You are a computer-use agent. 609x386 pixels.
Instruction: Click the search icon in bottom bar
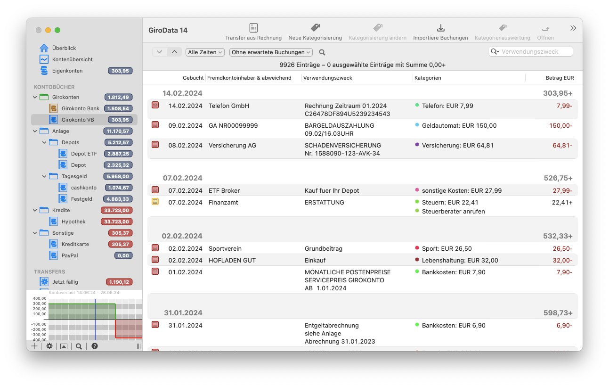[x=79, y=346]
